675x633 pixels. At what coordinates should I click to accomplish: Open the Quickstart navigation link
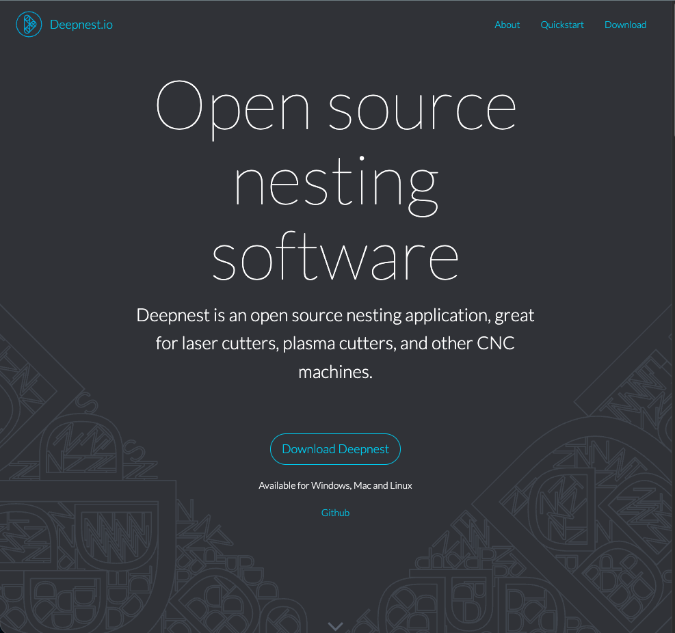point(561,25)
